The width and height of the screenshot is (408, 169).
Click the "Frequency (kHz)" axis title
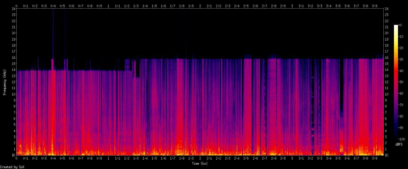pyautogui.click(x=5, y=82)
